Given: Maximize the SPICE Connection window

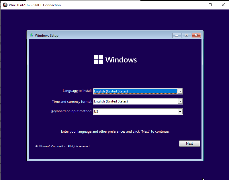Looking at the screenshot, I should pyautogui.click(x=210, y=5).
